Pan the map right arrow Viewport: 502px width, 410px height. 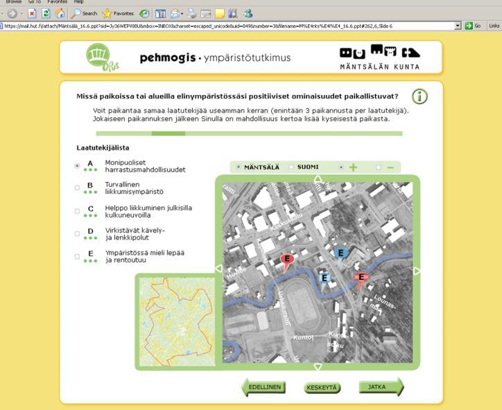click(x=417, y=271)
